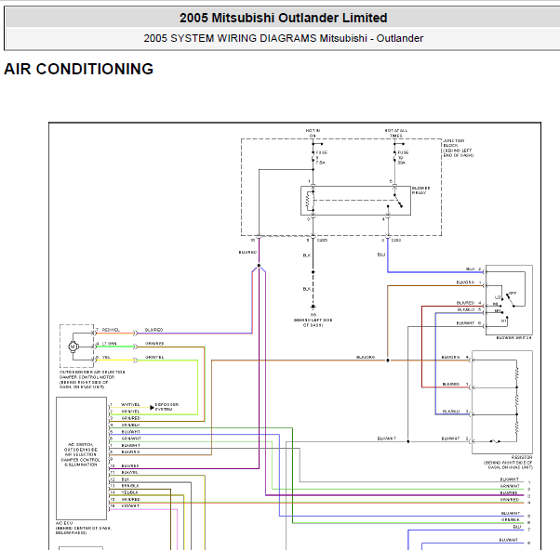Image resolution: width=560 pixels, height=550 pixels.
Task: Click the 'RESISTOR' component label
Action: tap(522, 457)
